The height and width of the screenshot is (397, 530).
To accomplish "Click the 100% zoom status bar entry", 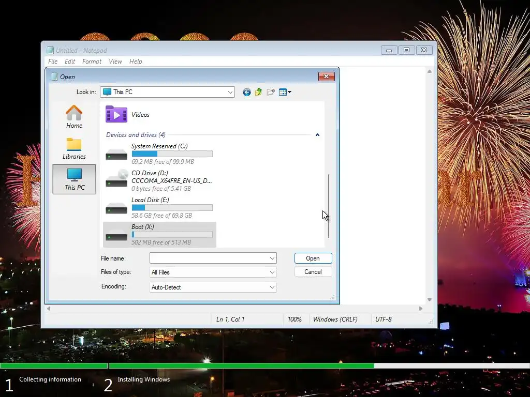I will coord(295,319).
